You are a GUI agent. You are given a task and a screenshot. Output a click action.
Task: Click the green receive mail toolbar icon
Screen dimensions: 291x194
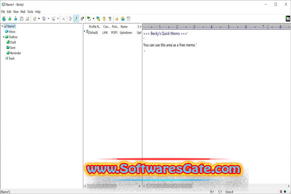(10, 19)
